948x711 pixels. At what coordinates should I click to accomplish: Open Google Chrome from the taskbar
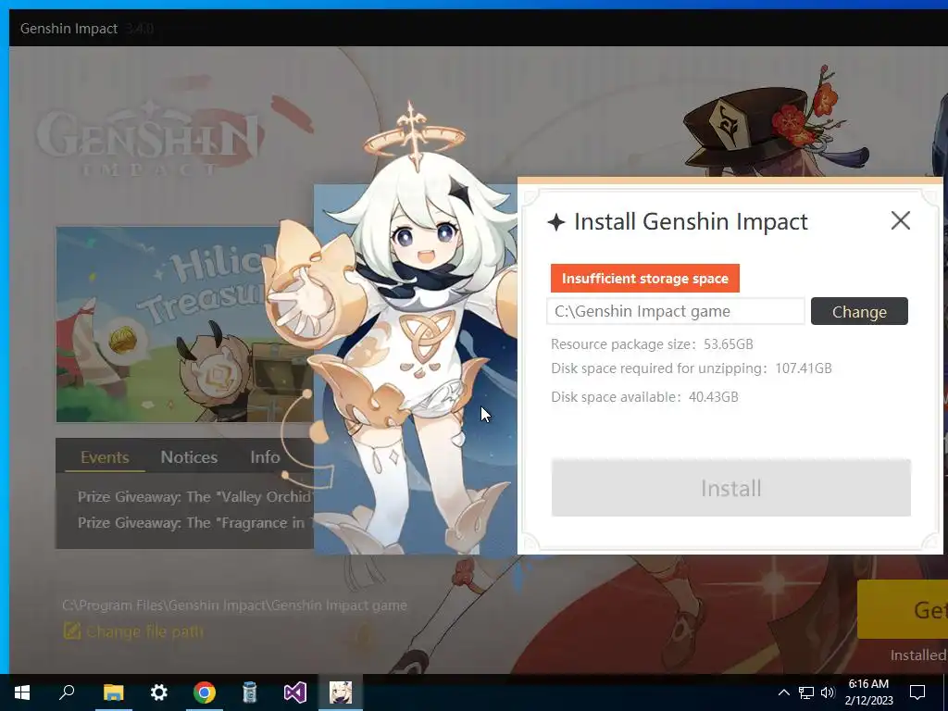pos(205,692)
